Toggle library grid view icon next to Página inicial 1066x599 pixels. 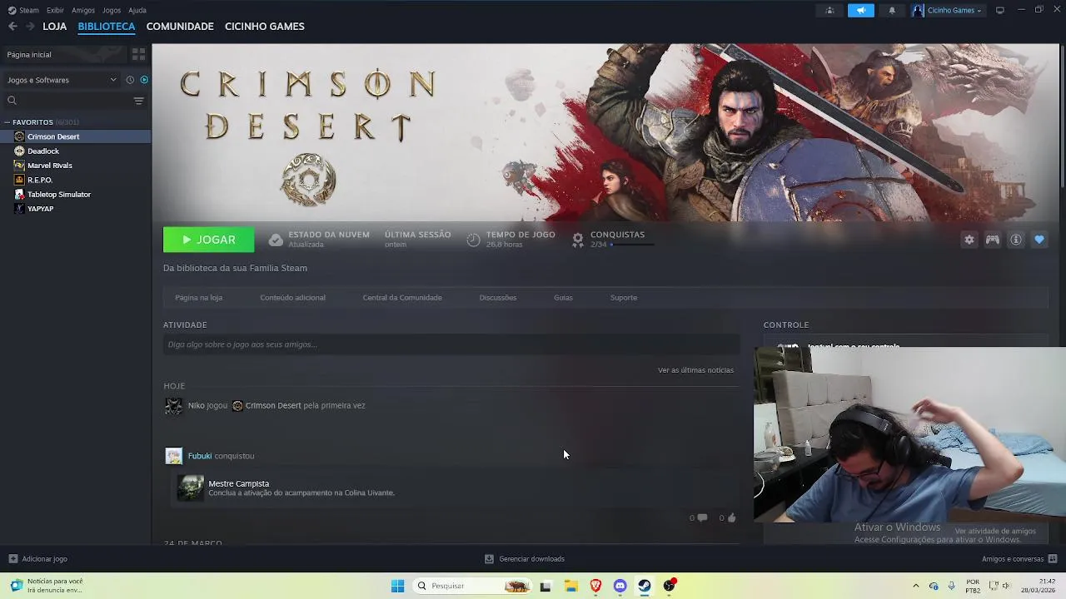pos(139,54)
